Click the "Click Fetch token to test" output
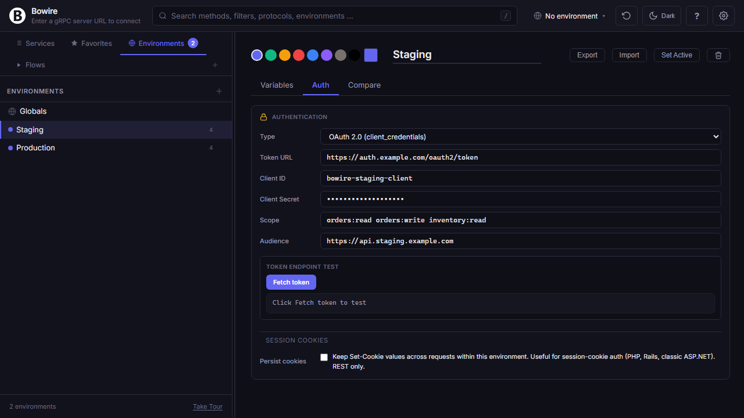This screenshot has height=418, width=744. coord(490,303)
